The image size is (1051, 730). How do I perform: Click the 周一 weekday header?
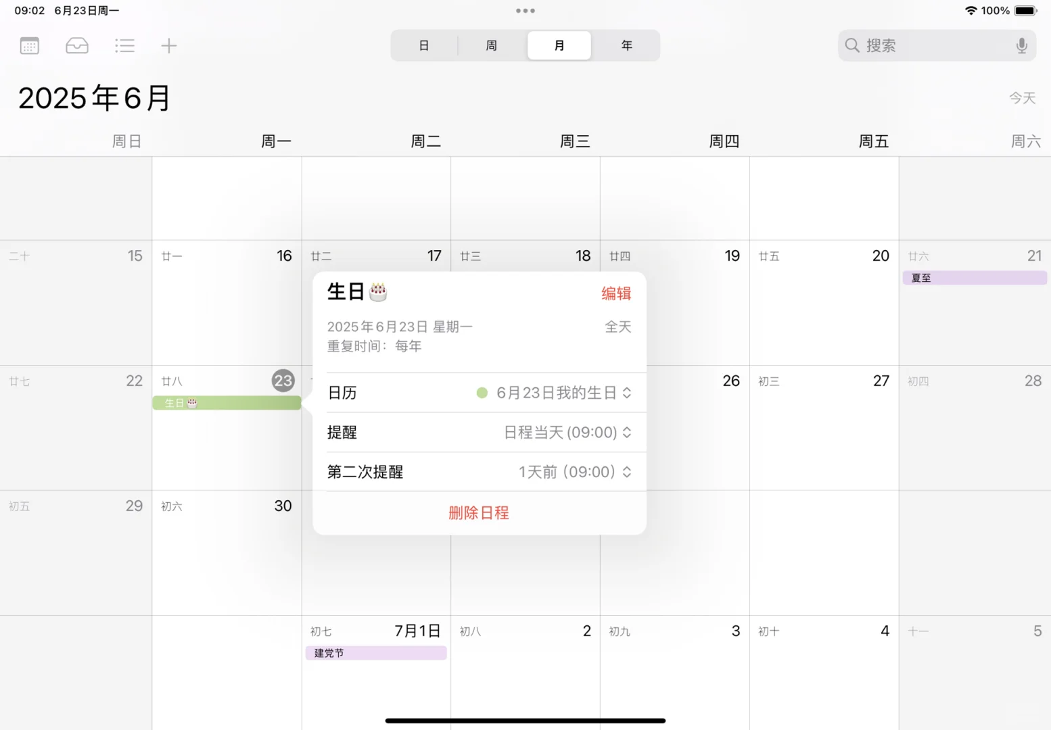(x=276, y=141)
